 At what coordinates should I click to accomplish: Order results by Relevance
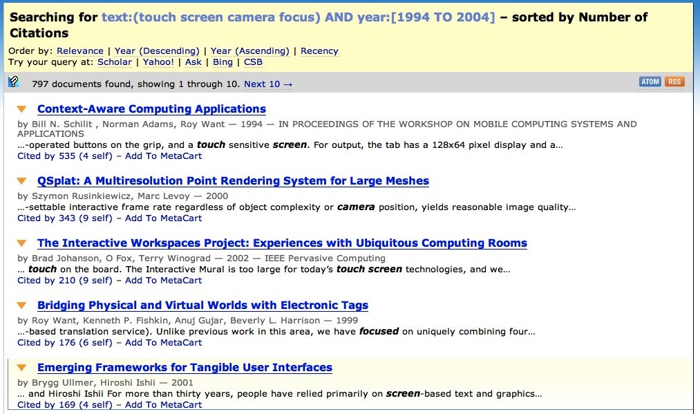[80, 51]
